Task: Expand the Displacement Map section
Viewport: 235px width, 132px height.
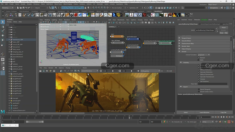Action: click(x=204, y=43)
